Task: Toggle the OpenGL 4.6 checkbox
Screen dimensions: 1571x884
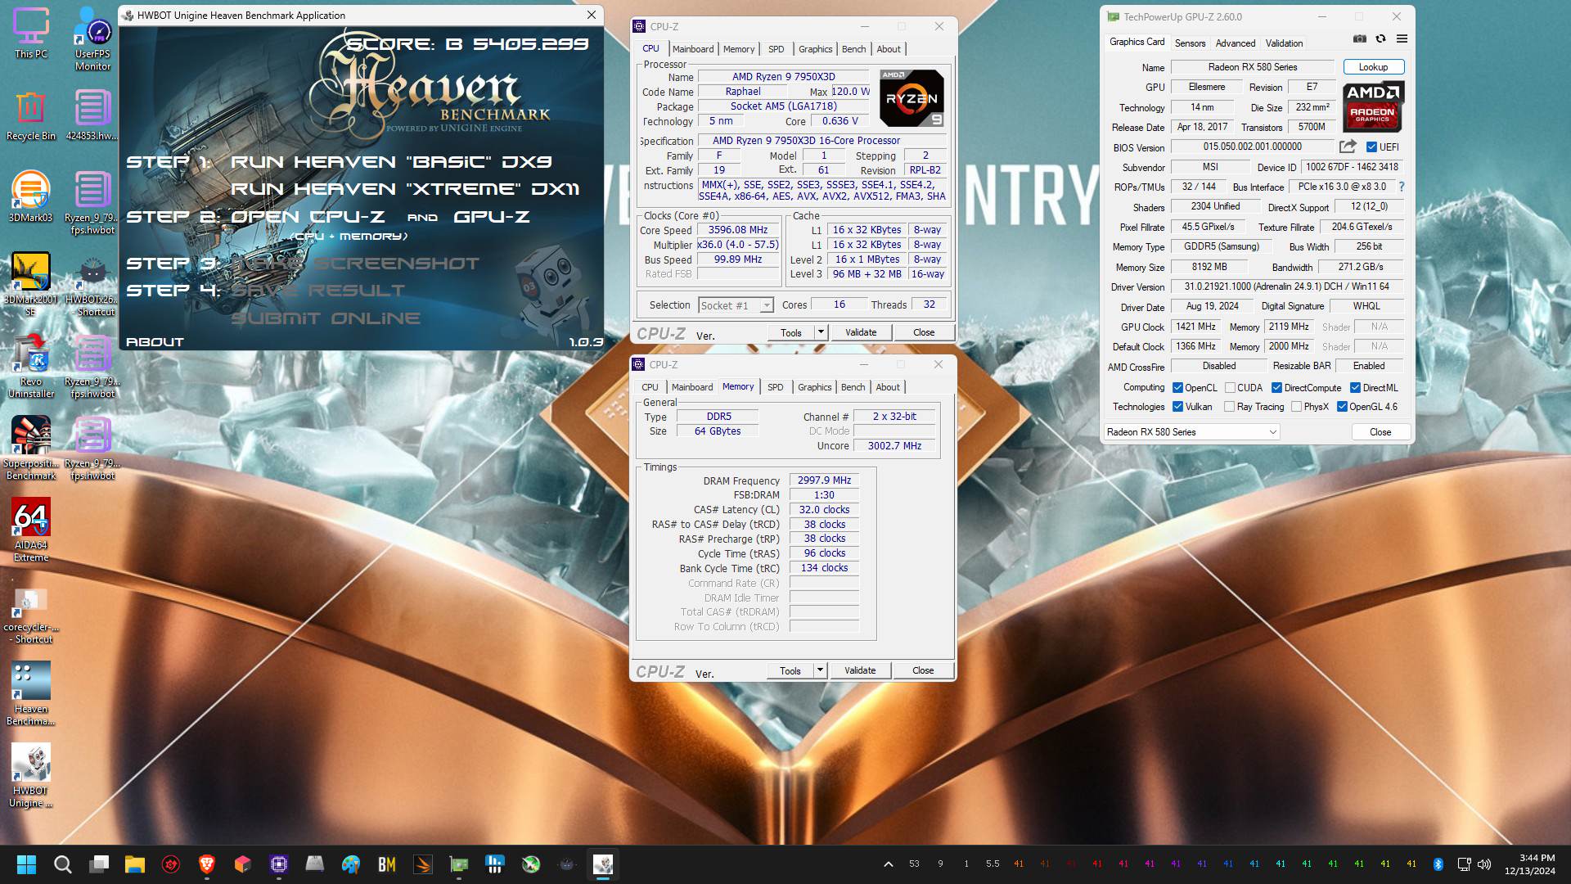Action: pos(1342,407)
